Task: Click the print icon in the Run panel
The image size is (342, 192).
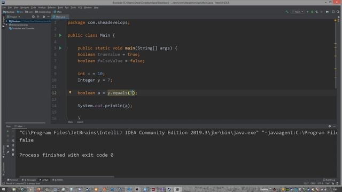Action: click(x=13, y=150)
